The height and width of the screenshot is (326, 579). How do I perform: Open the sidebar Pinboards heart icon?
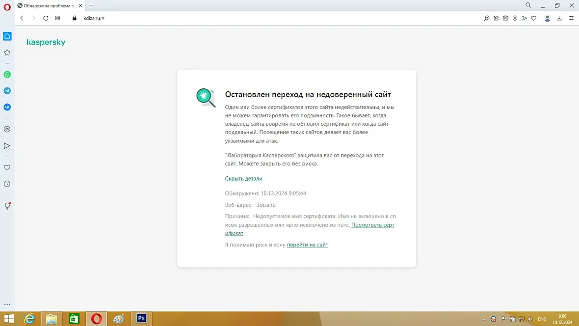(7, 167)
